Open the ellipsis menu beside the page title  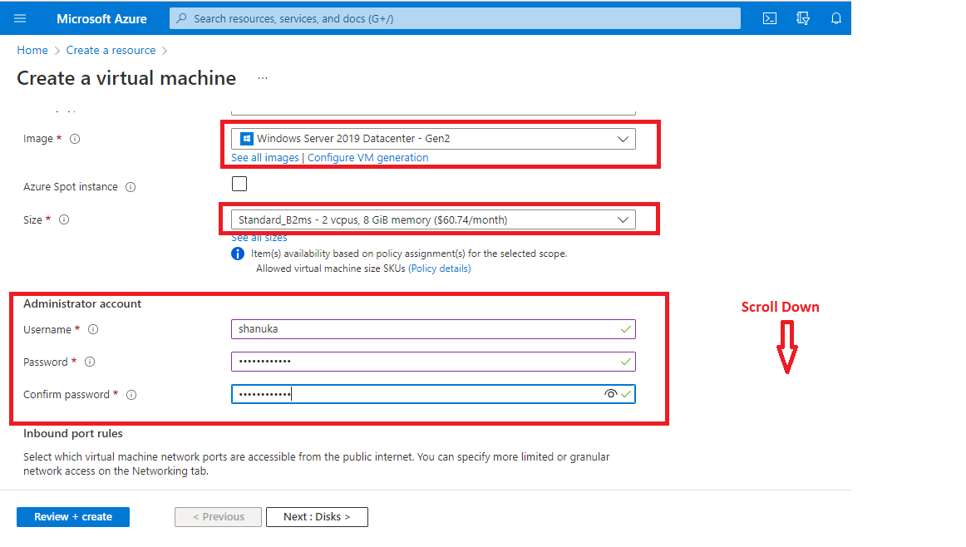tap(263, 78)
